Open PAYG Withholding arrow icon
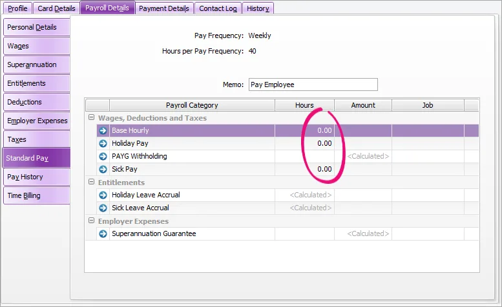 (x=103, y=156)
